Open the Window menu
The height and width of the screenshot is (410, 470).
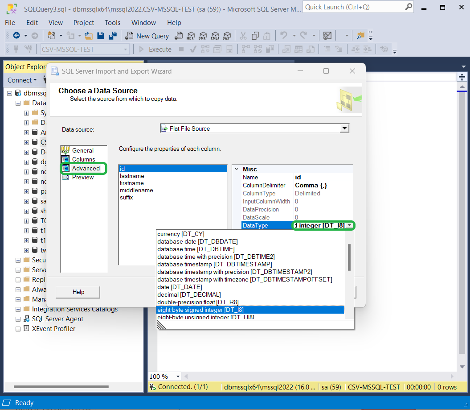143,22
